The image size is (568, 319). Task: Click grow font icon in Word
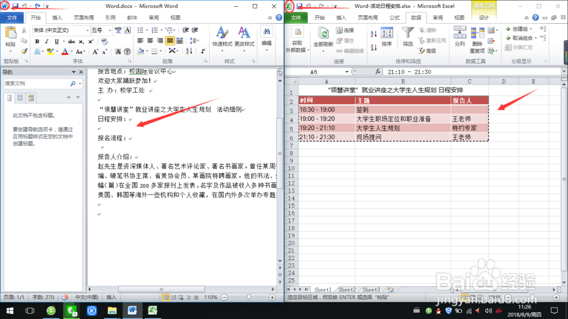pos(95,52)
